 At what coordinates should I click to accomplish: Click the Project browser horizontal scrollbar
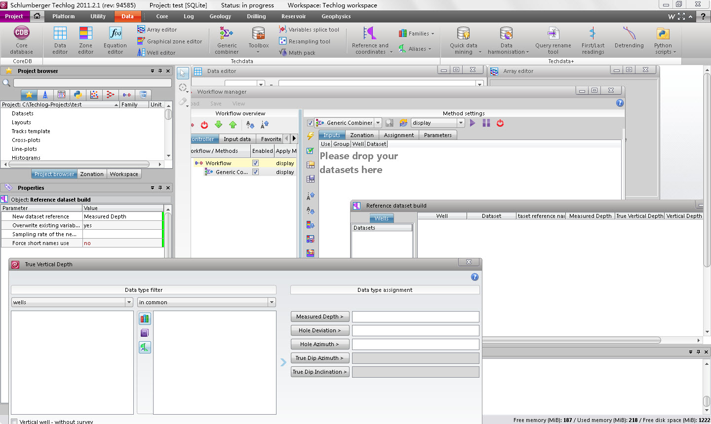83,164
